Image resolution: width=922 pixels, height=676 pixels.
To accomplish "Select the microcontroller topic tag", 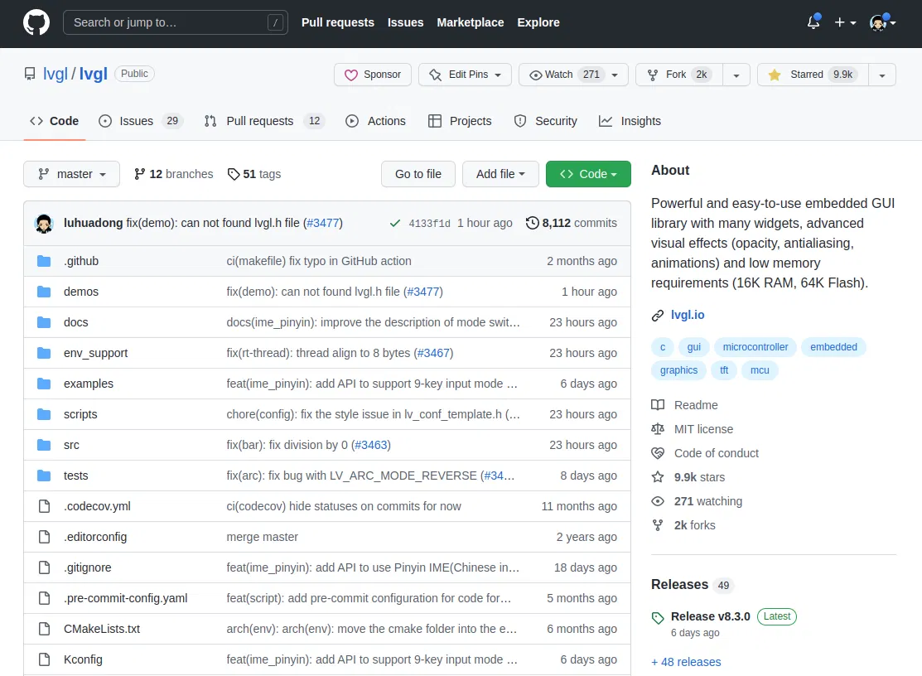I will pyautogui.click(x=755, y=347).
